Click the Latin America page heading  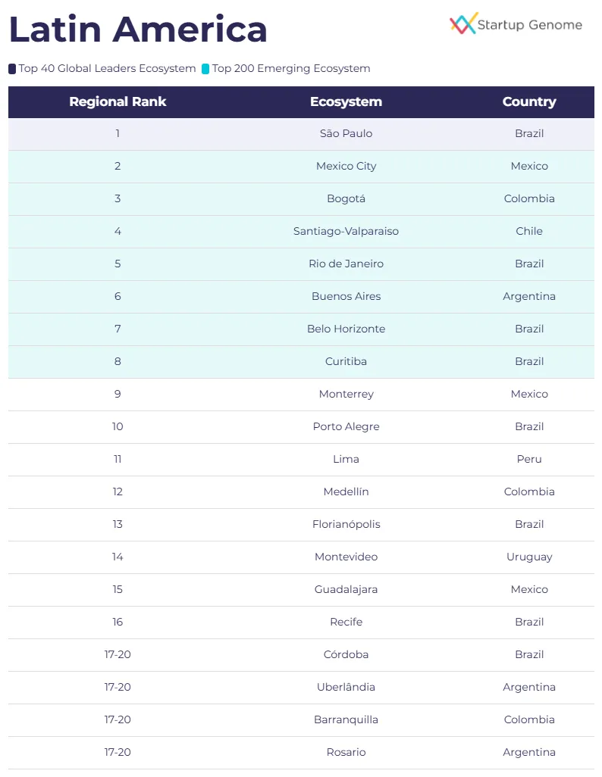click(138, 30)
